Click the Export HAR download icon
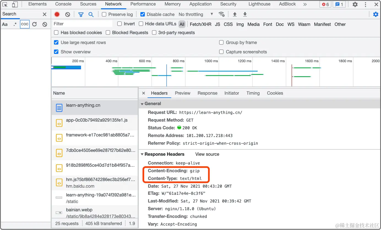Viewport: 381px width, 230px height. (x=245, y=14)
